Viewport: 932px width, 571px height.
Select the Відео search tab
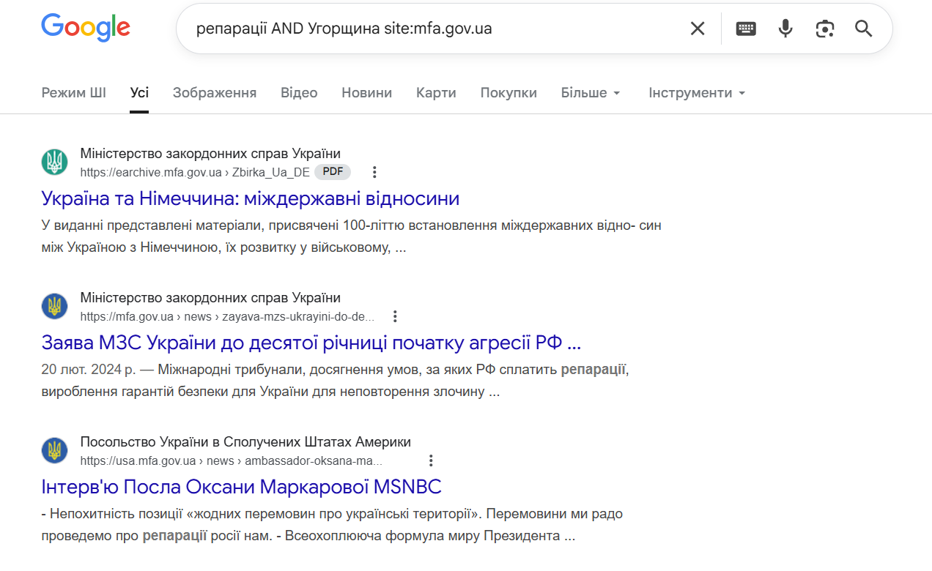(299, 93)
